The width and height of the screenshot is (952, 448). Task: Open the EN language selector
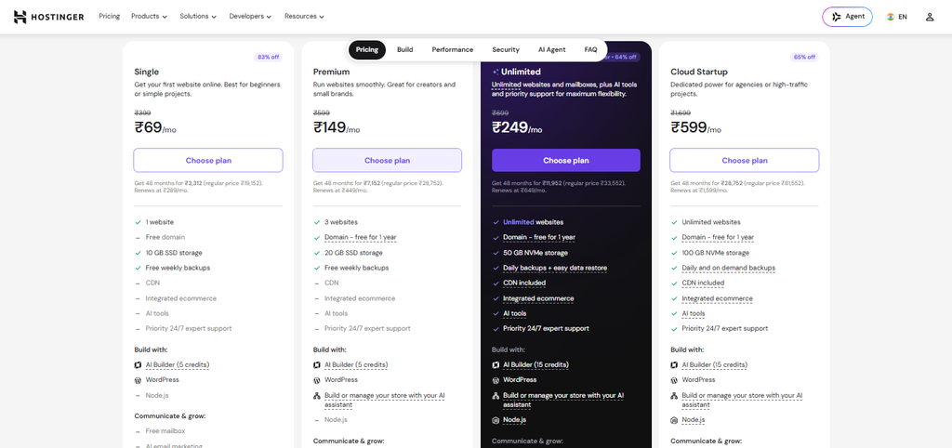point(897,17)
